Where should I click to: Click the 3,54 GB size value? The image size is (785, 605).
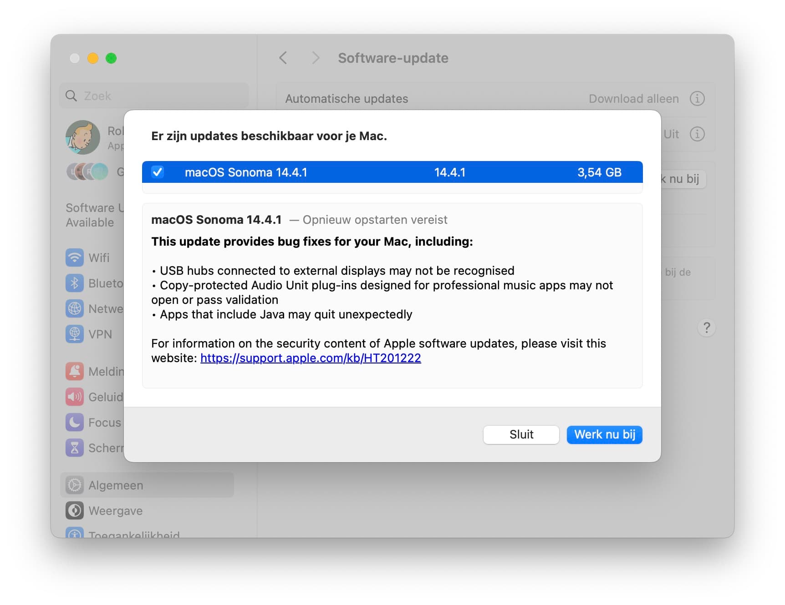click(x=599, y=172)
